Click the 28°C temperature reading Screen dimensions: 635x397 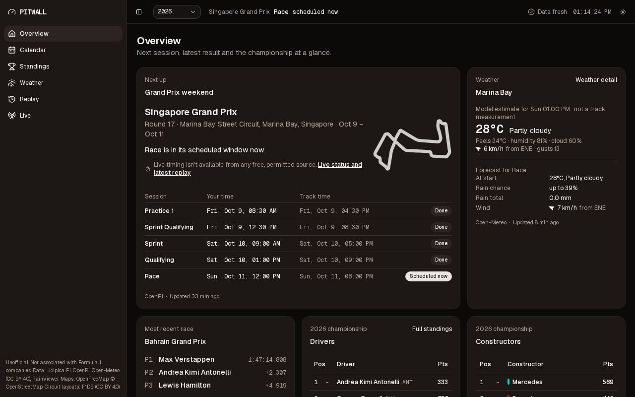click(490, 130)
